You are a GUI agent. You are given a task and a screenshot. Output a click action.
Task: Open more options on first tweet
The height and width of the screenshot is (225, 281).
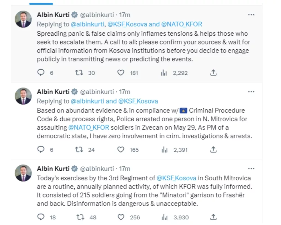(x=251, y=15)
